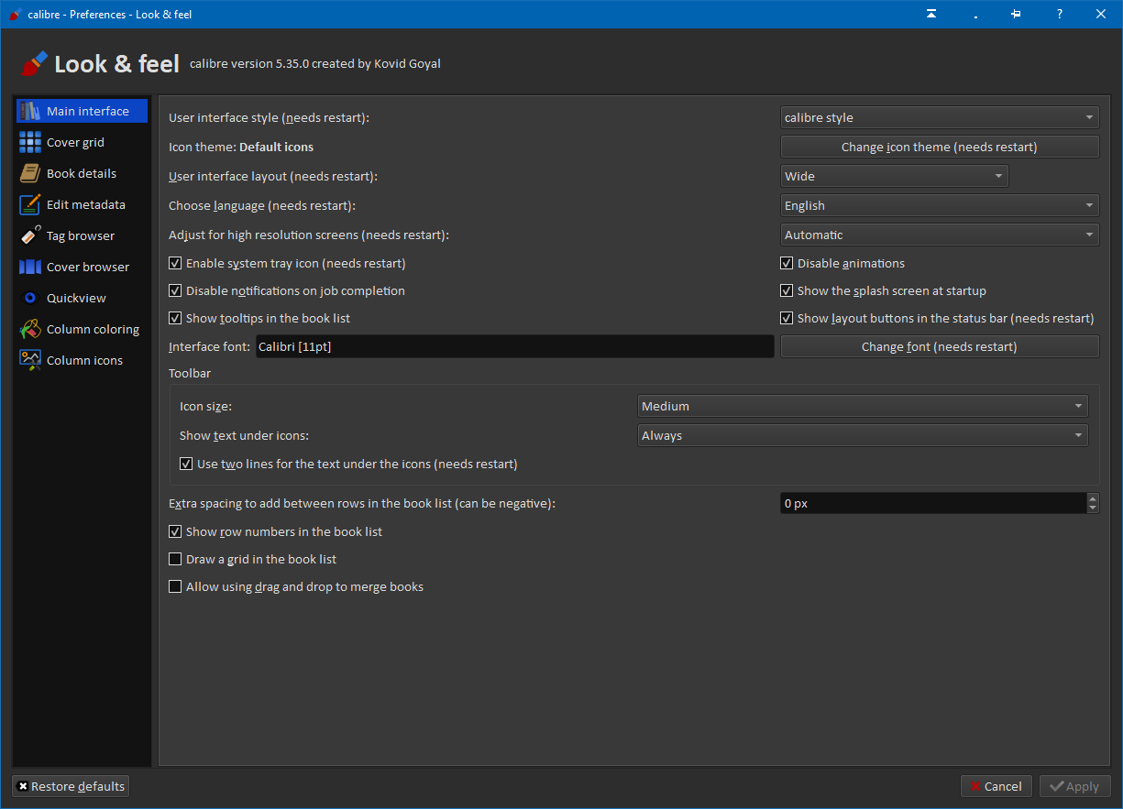Click the Main interface books icon

30,111
